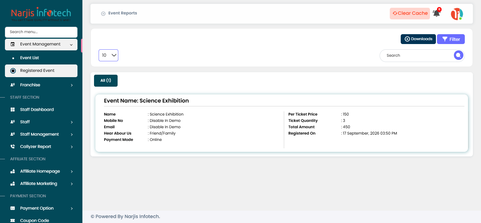This screenshot has height=223, width=481.
Task: Click the download icon in Downloads button
Action: (x=407, y=39)
